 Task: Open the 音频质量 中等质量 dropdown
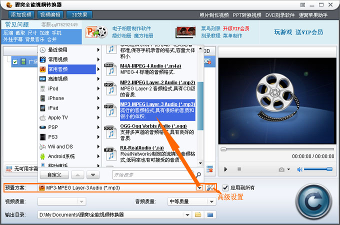(x=191, y=201)
